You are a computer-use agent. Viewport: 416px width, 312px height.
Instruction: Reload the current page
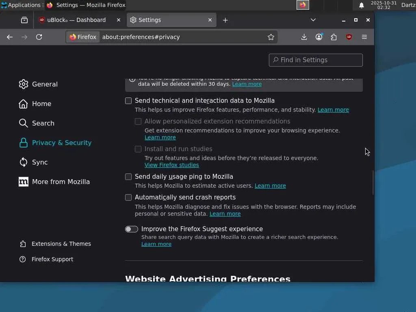[x=39, y=37]
